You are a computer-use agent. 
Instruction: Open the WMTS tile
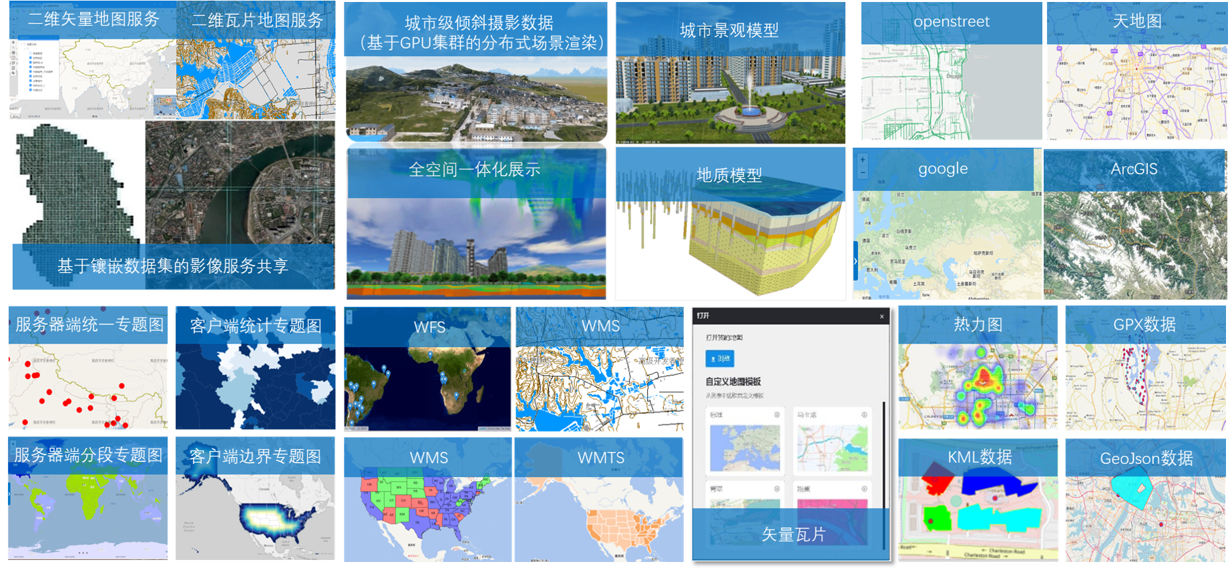click(600, 500)
